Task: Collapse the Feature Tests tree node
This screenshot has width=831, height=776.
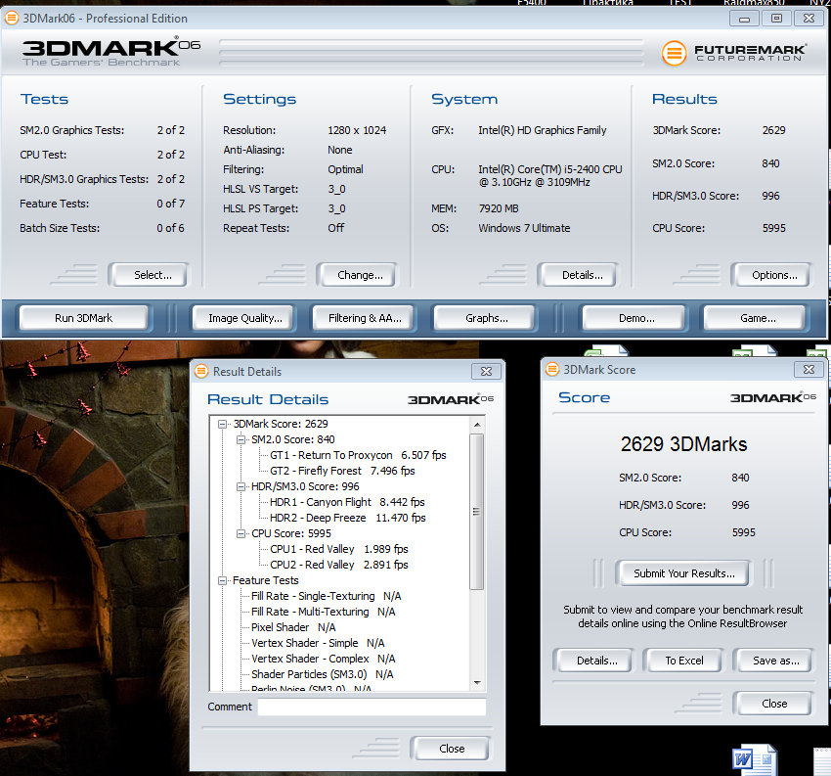Action: (x=223, y=581)
